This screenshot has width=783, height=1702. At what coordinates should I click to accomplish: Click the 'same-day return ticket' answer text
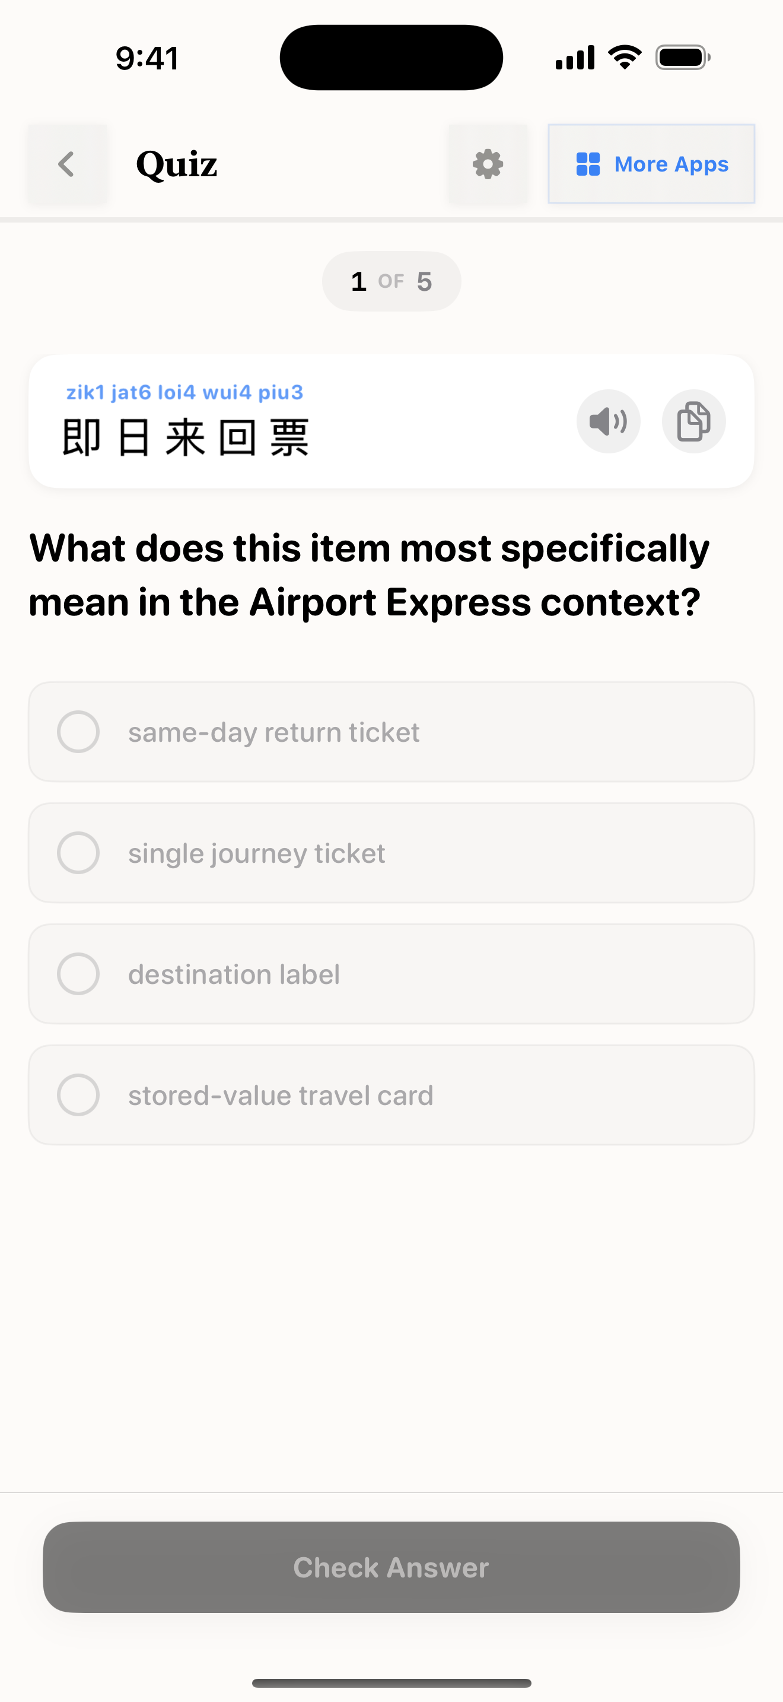pos(273,732)
